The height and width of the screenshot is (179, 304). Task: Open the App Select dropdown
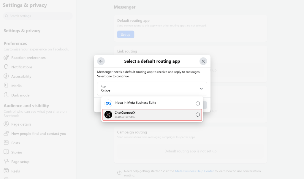pos(152,89)
